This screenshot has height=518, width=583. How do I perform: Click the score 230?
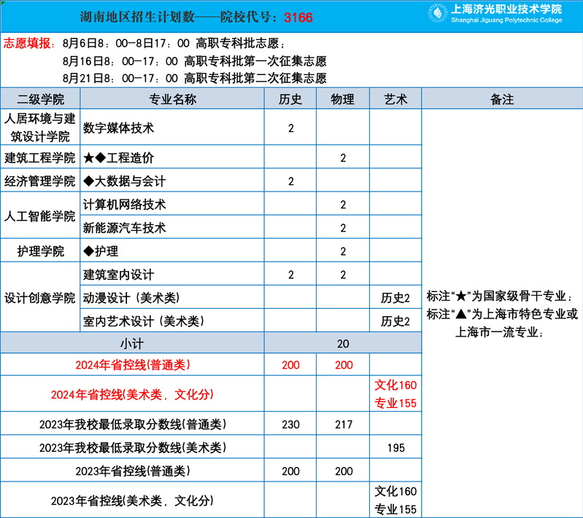coord(290,425)
